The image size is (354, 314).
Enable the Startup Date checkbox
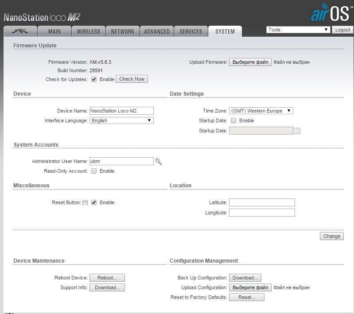[233, 120]
